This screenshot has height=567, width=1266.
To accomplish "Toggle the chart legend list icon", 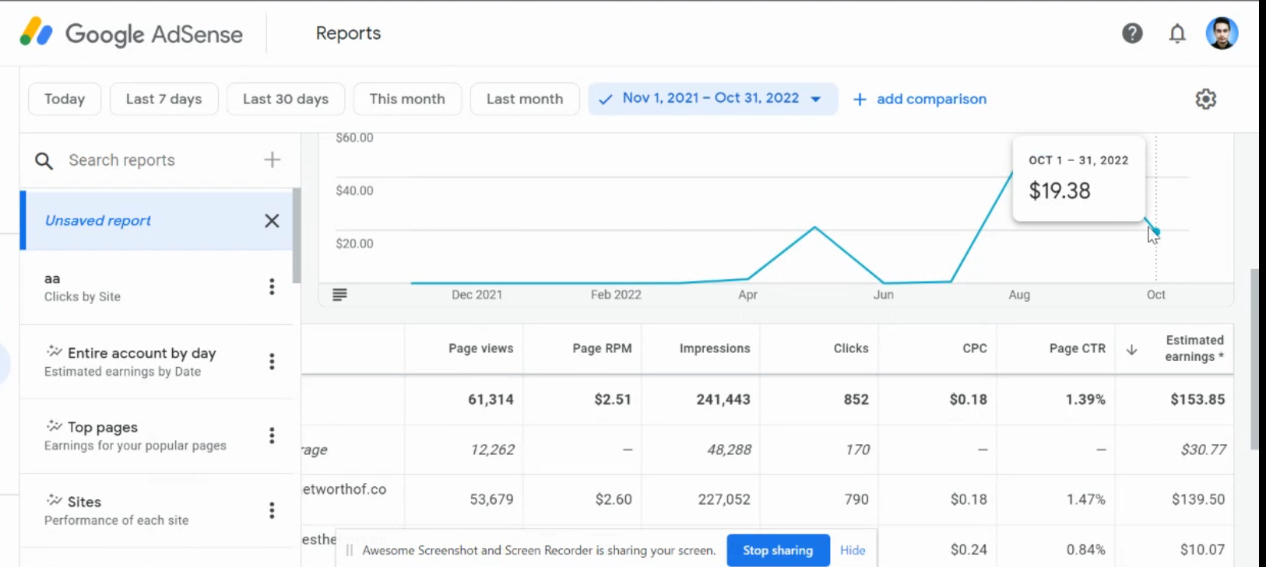I will (339, 294).
